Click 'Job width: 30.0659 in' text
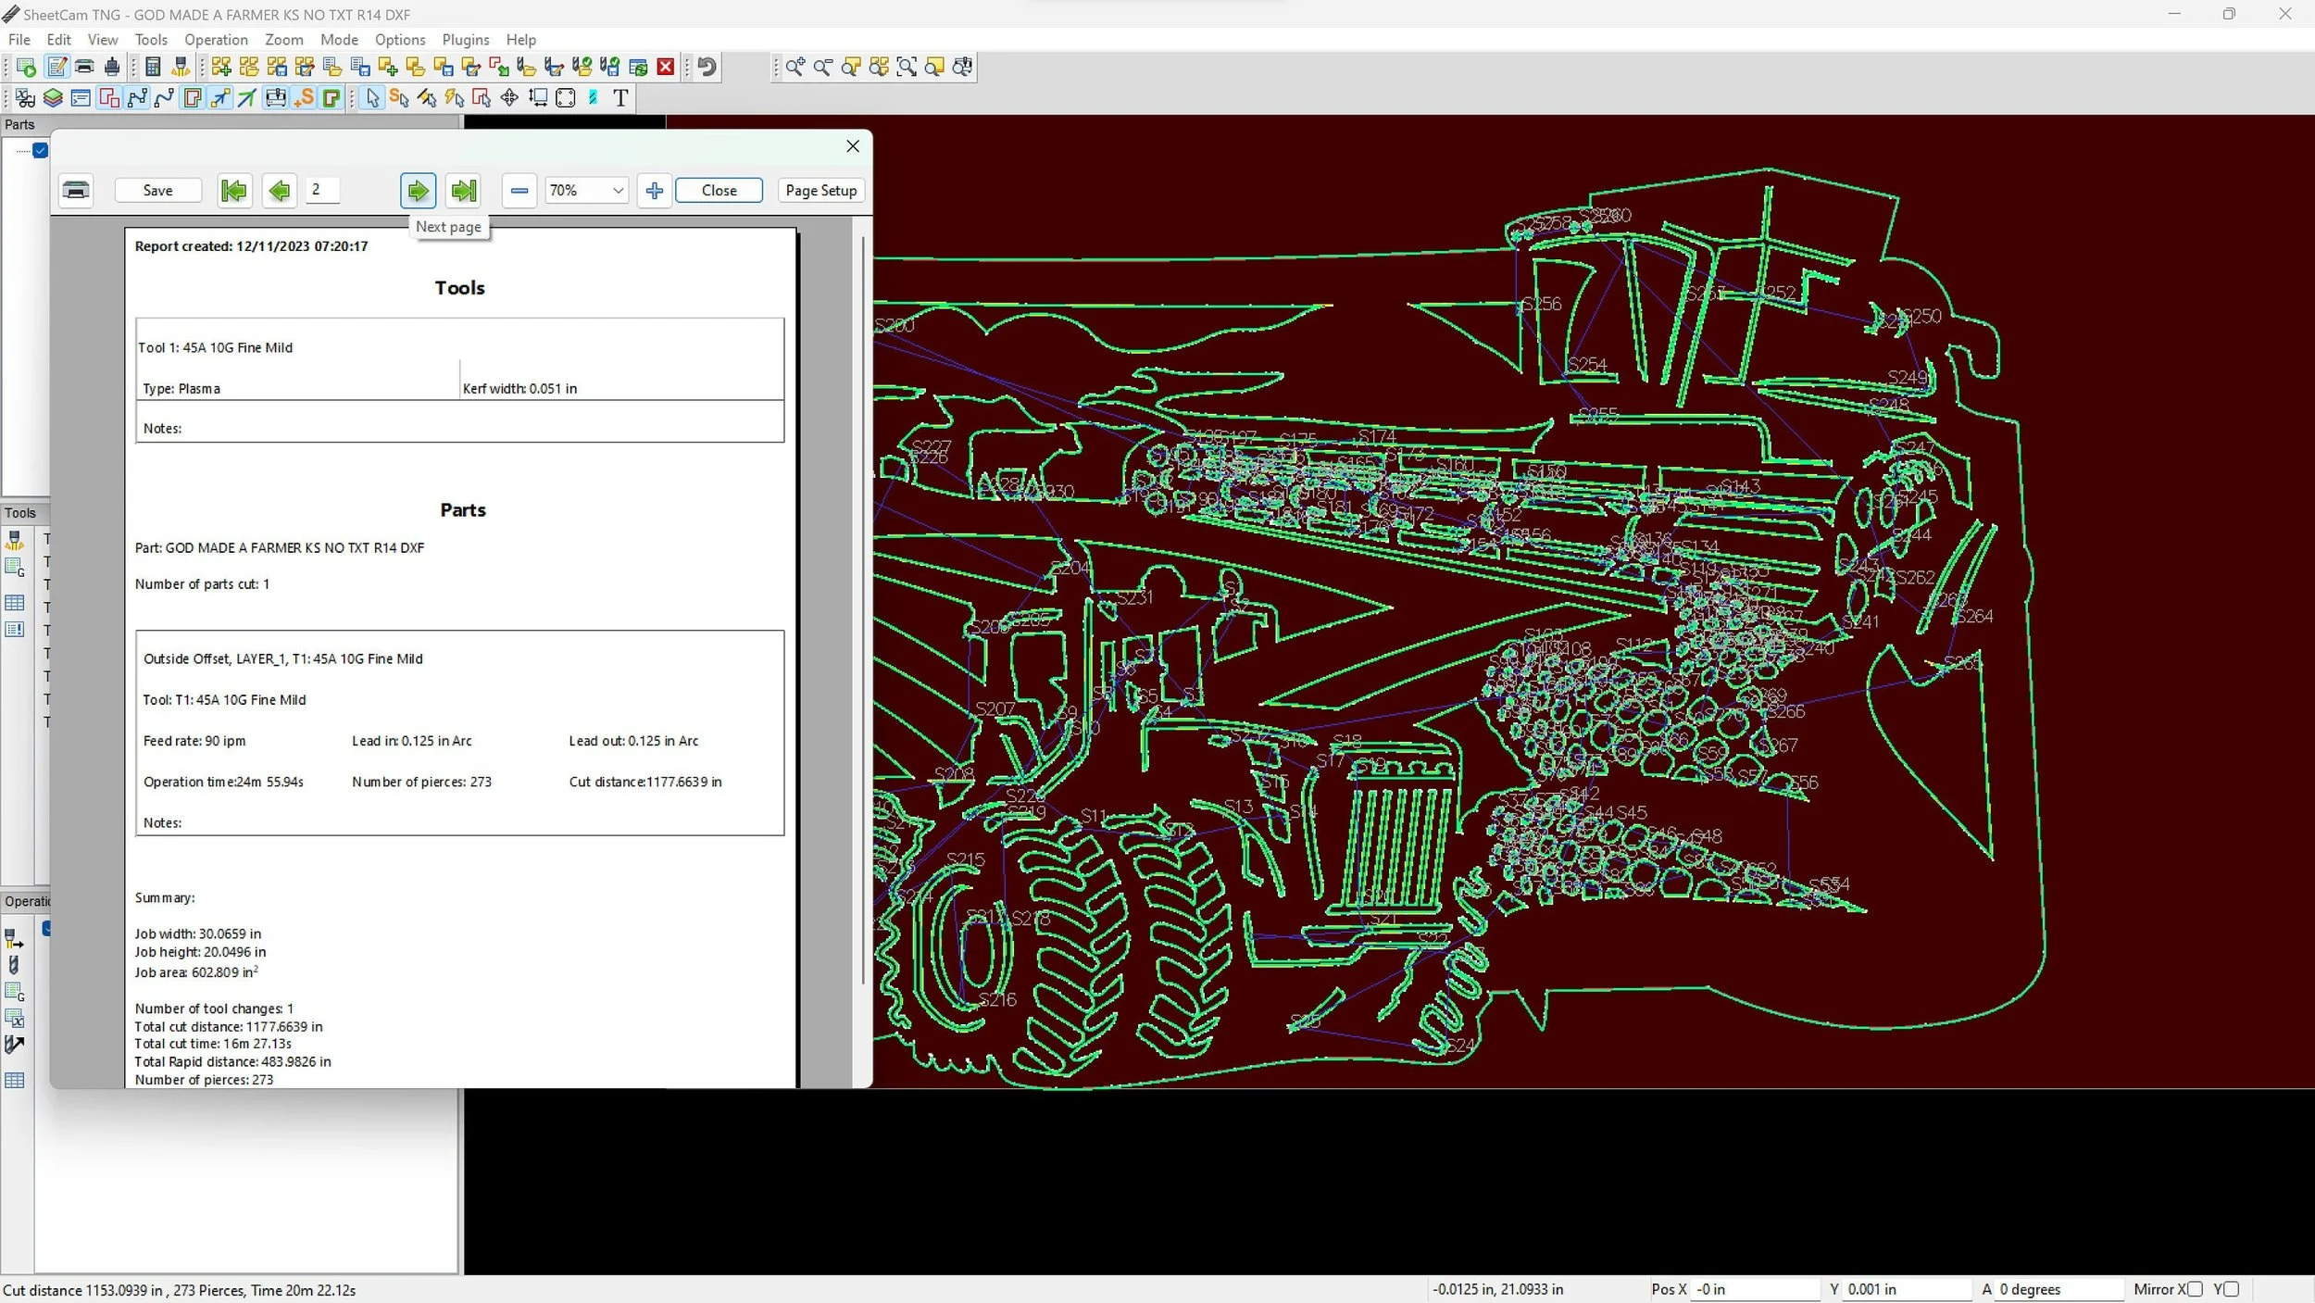Image resolution: width=2315 pixels, height=1303 pixels. coord(198,934)
